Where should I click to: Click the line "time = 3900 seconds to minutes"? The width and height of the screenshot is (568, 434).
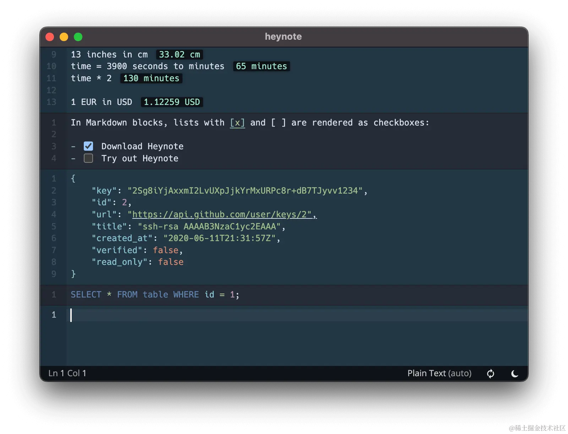[x=148, y=66]
